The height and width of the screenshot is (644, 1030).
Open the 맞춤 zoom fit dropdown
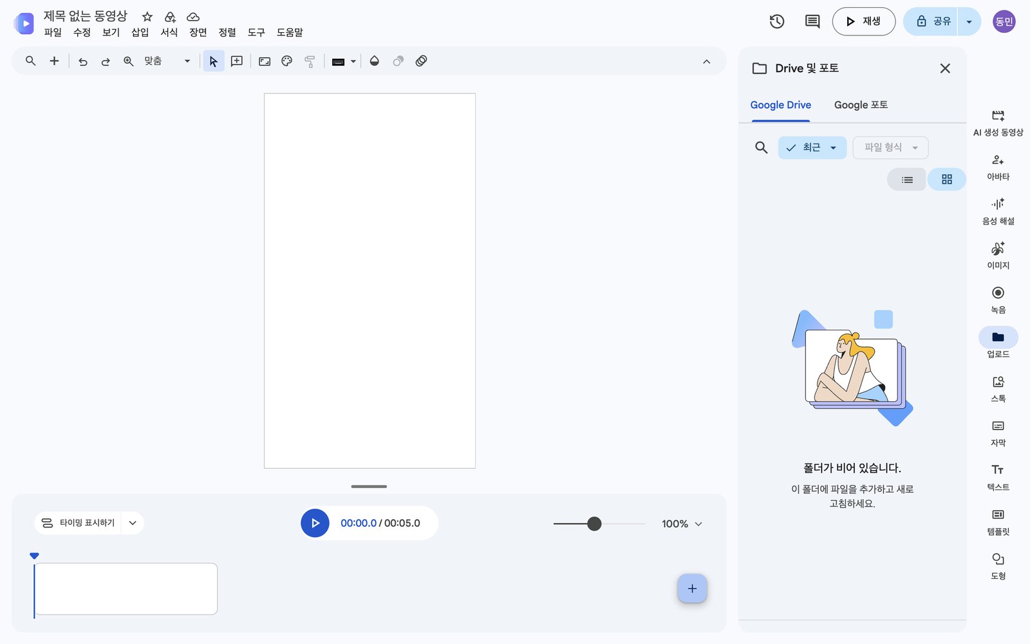click(166, 61)
